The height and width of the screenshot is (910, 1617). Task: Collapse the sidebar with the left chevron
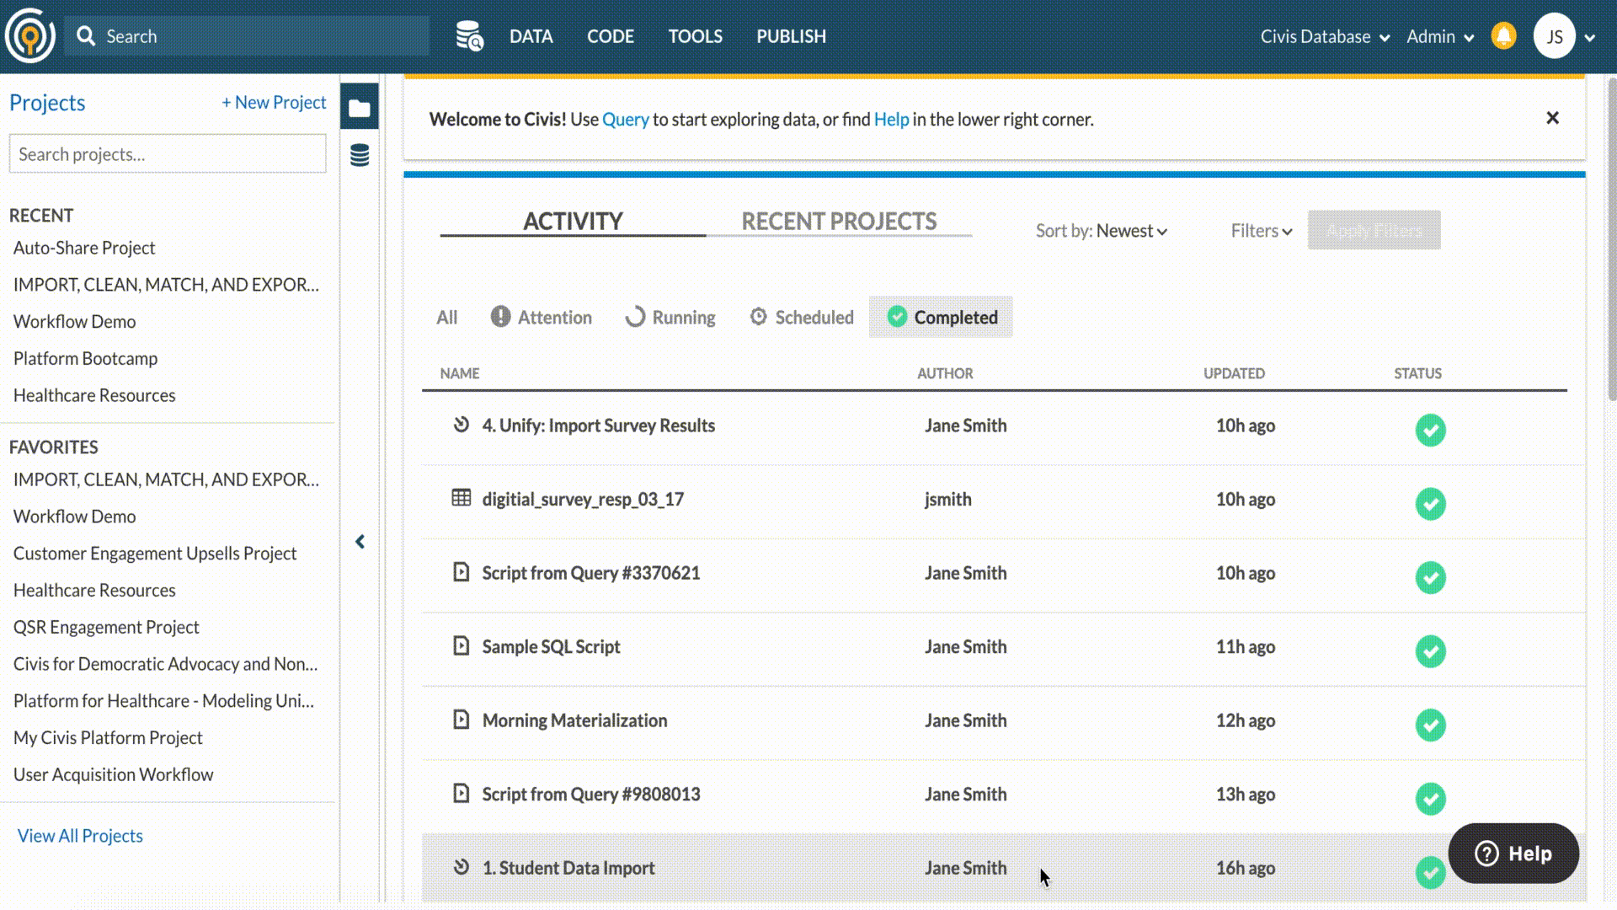360,542
